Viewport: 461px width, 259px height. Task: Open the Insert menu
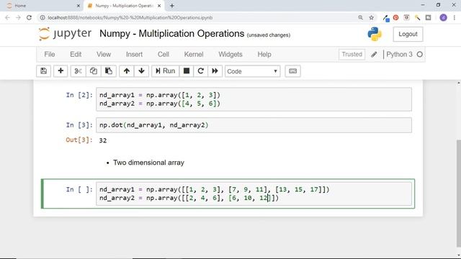pyautogui.click(x=134, y=55)
